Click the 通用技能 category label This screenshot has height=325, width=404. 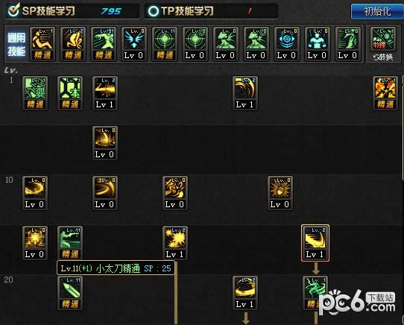tap(16, 44)
